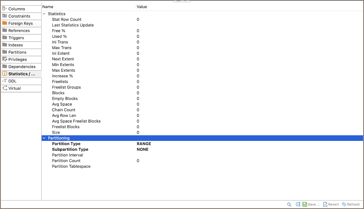364x209 pixels.
Task: Select the Partition Type row
Action: click(x=66, y=144)
